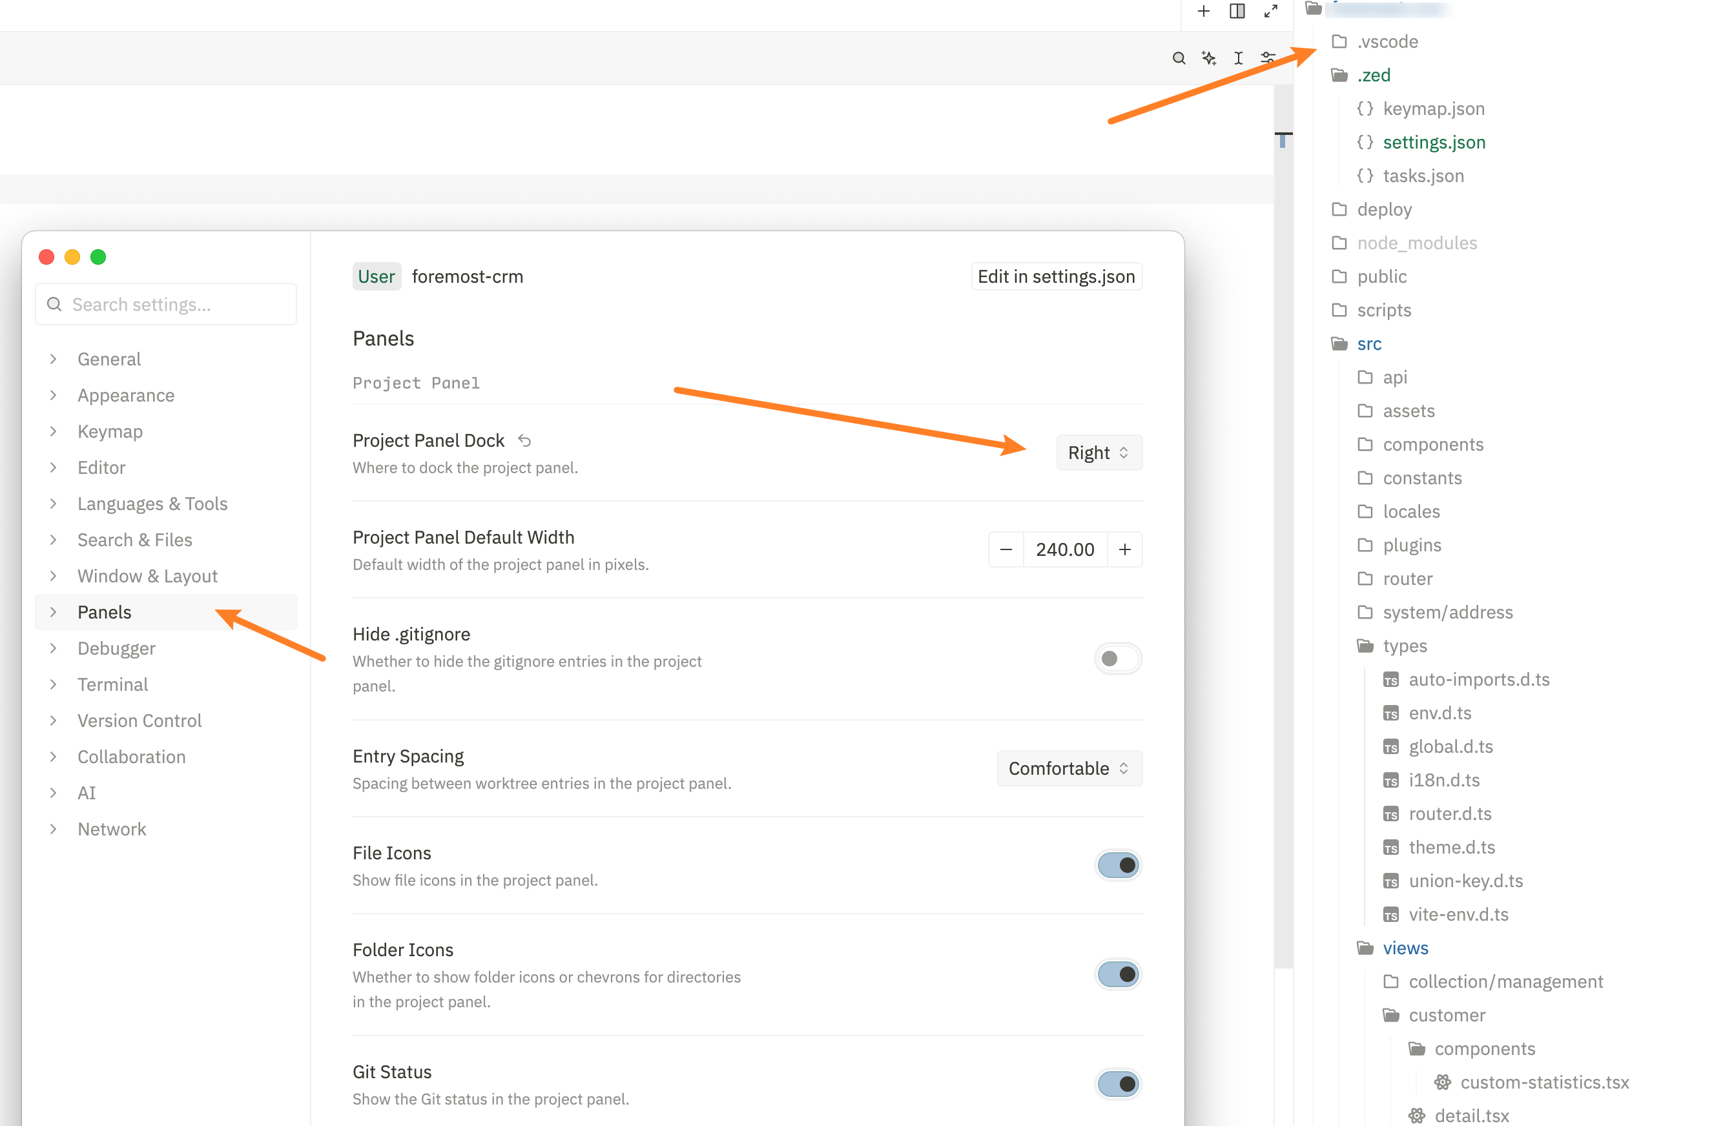Disable the File Icons toggle
Image resolution: width=1723 pixels, height=1126 pixels.
click(x=1117, y=865)
